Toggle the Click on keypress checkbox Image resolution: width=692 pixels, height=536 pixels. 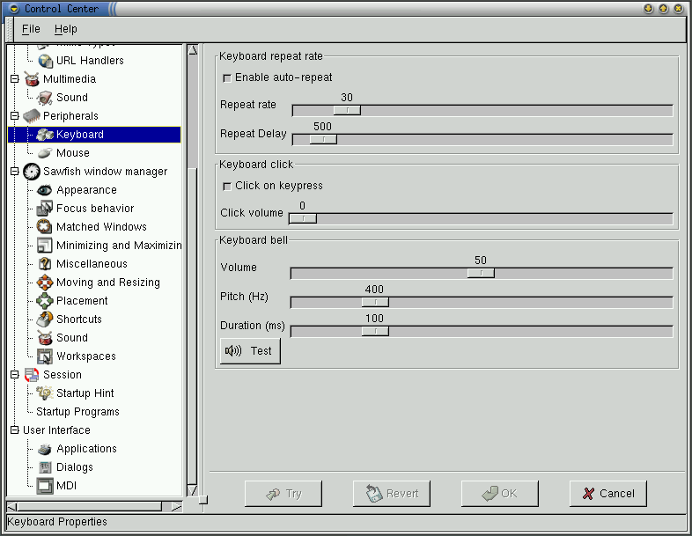(227, 187)
